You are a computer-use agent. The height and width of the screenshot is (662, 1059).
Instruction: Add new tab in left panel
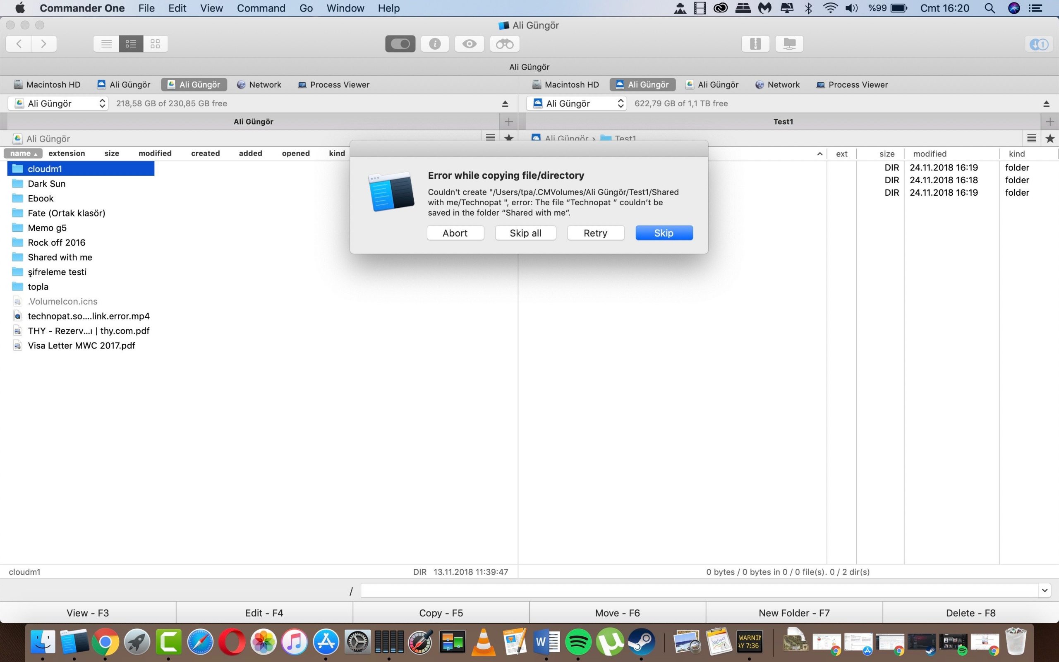[x=508, y=122]
